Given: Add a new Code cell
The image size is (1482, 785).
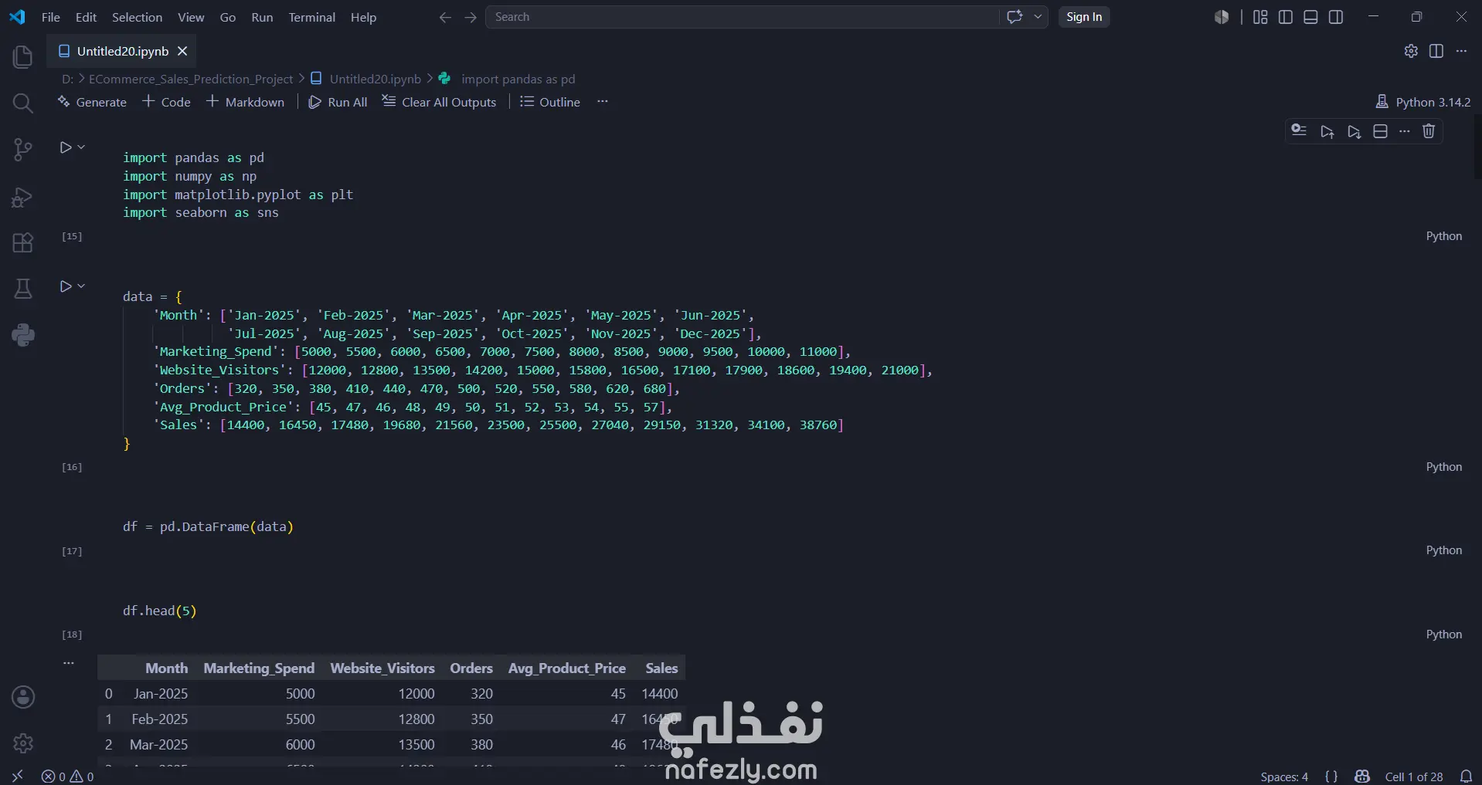Looking at the screenshot, I should click(x=166, y=102).
